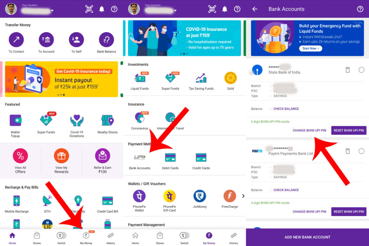Open Debit Cards payment method
Viewport: 369px width, 246px height.
170,157
